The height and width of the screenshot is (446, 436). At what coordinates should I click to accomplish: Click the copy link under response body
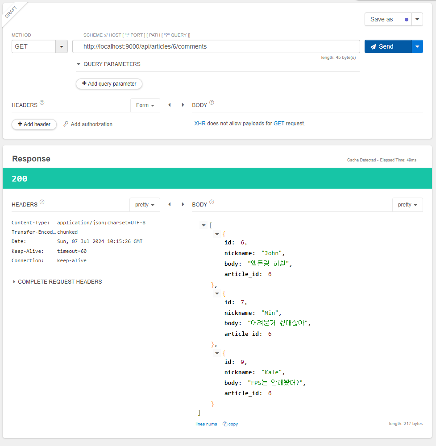[x=233, y=424]
